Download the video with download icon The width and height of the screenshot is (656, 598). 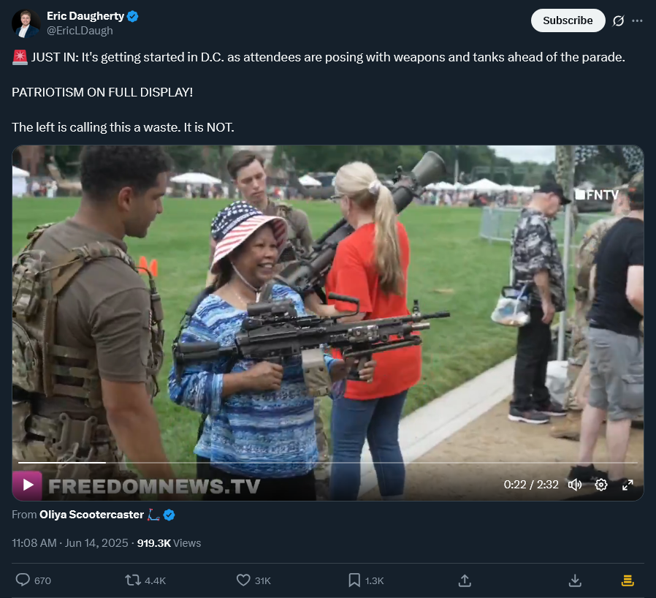[x=575, y=580]
